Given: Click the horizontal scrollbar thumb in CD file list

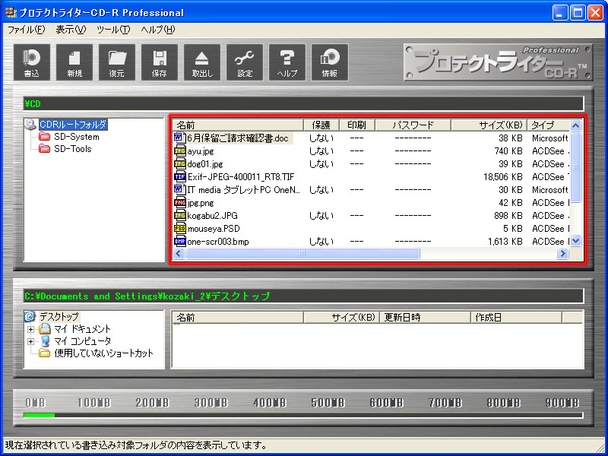Looking at the screenshot, I should pyautogui.click(x=302, y=254).
